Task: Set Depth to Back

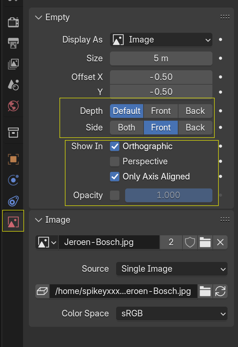Action: [195, 111]
